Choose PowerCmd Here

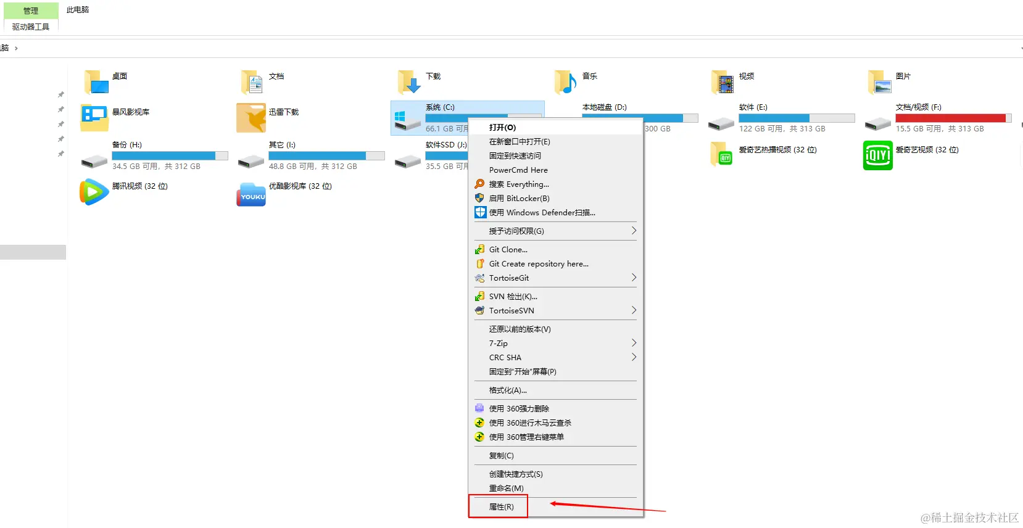pos(556,170)
